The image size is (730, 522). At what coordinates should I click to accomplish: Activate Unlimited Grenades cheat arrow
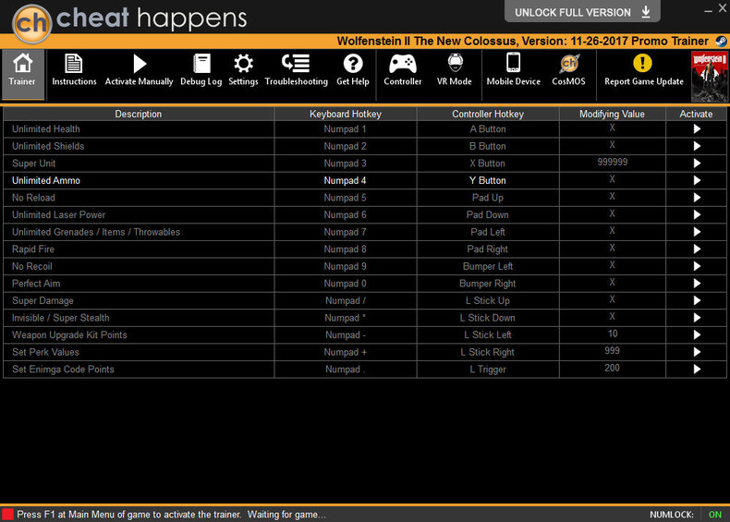pos(697,232)
